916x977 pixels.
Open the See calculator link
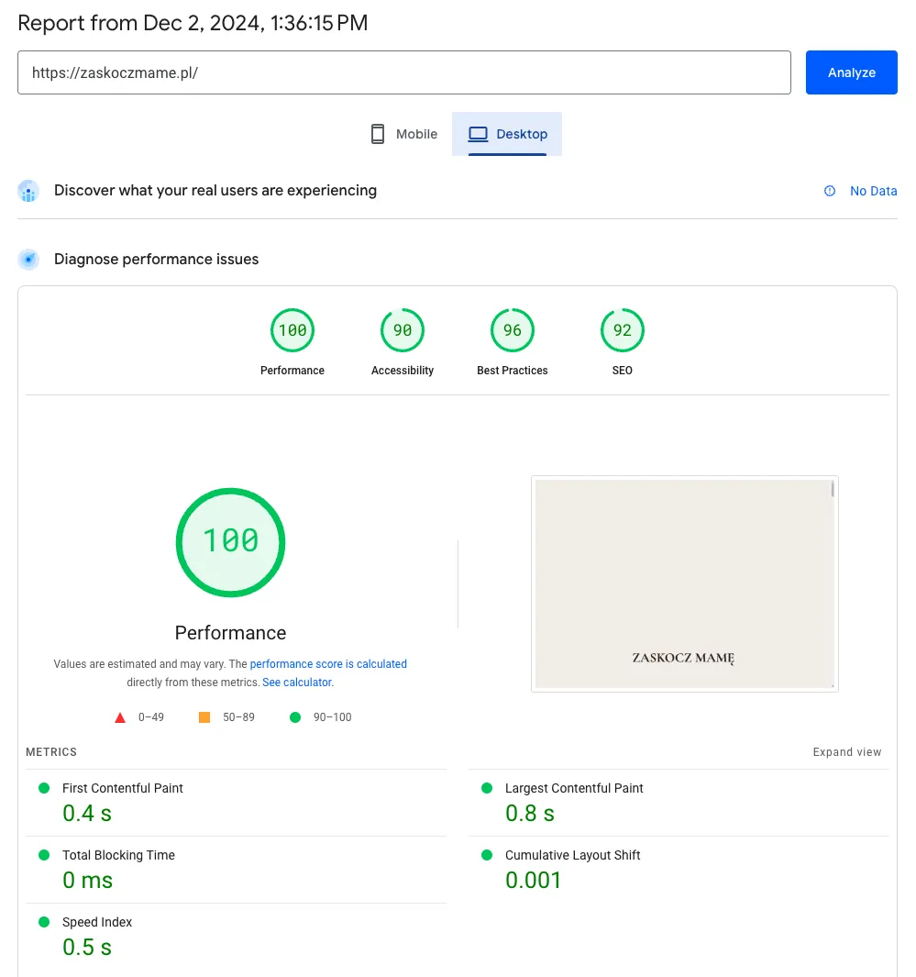[x=297, y=683]
